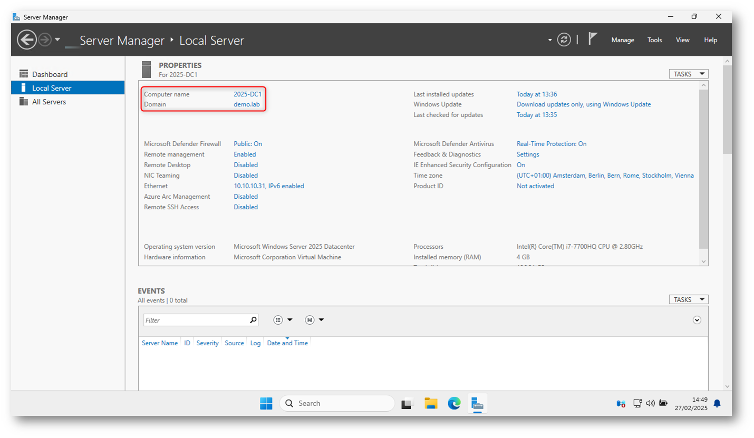Click the taskbar Search box
The width and height of the screenshot is (754, 438).
click(x=337, y=403)
